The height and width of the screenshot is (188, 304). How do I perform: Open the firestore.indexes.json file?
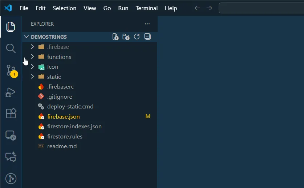[x=74, y=127]
